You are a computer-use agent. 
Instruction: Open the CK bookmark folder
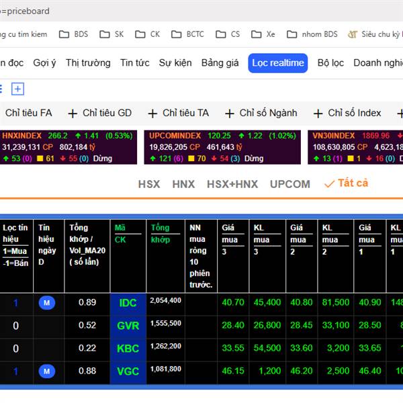[x=148, y=34]
